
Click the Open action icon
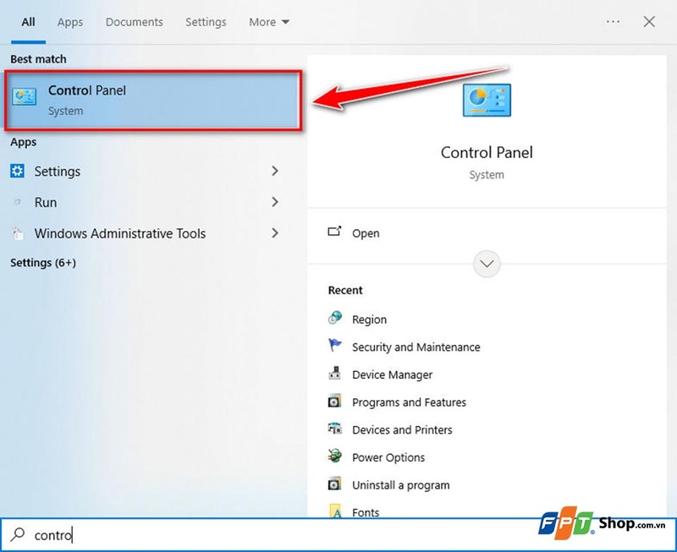pyautogui.click(x=334, y=232)
